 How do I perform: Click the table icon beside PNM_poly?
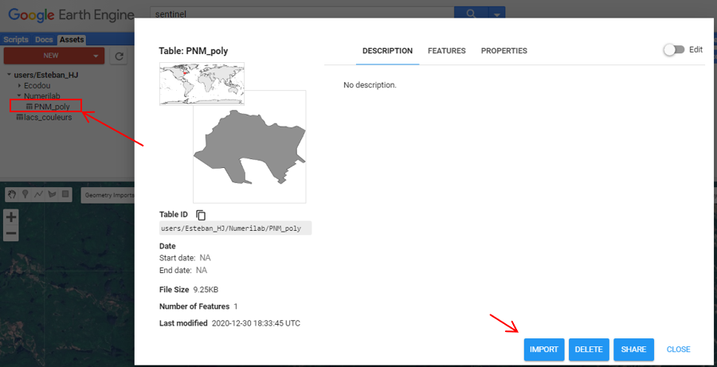pos(29,107)
